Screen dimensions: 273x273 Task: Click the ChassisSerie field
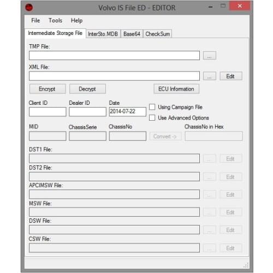pos(87,136)
